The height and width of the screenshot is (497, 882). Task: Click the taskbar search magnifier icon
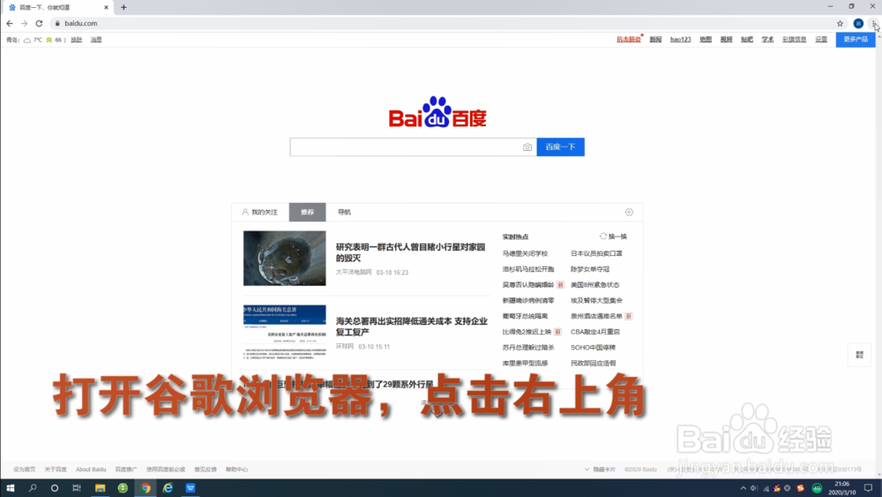[33, 488]
